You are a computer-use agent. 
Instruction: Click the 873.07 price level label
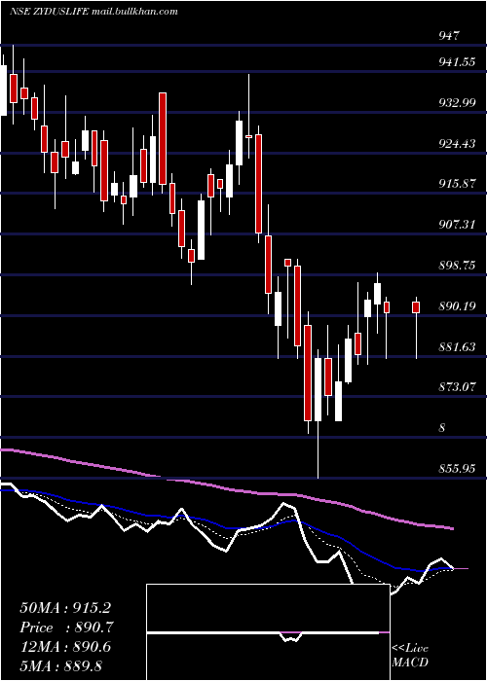(457, 387)
